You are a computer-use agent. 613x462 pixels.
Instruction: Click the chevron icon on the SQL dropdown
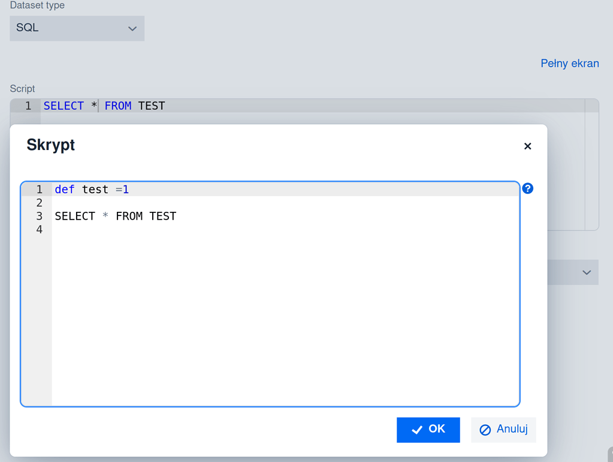(x=132, y=28)
